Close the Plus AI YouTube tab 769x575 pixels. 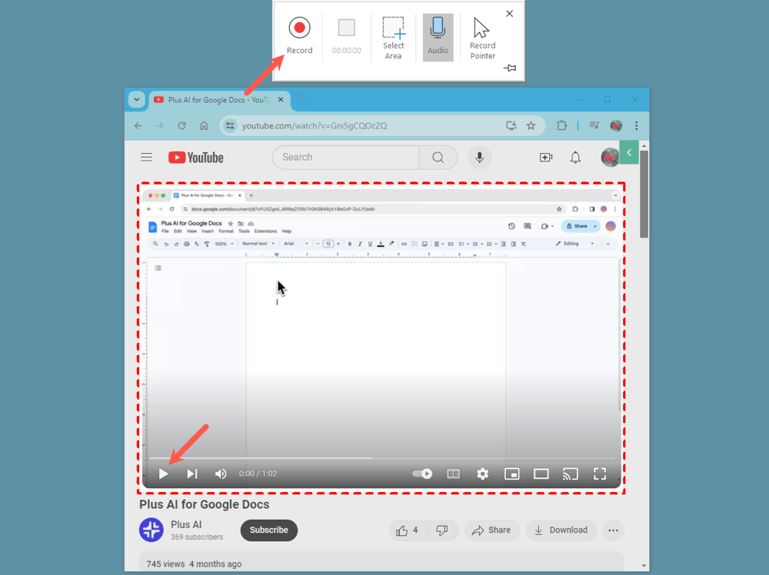pos(281,99)
